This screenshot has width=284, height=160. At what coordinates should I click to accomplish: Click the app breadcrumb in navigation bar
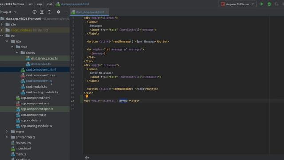[39, 4]
